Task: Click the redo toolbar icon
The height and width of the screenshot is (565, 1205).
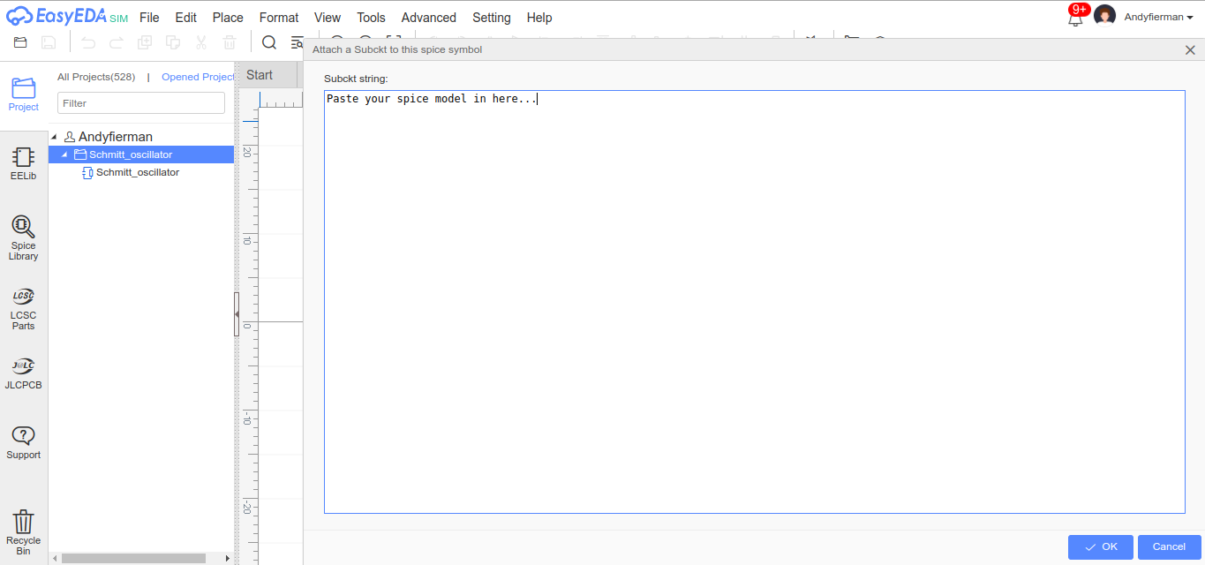Action: [117, 42]
